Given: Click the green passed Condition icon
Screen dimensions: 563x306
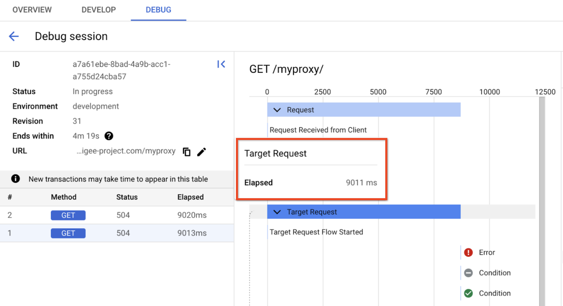Looking at the screenshot, I should (468, 293).
